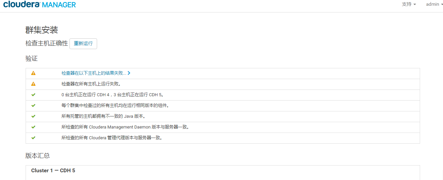
Task: Click green check beside Cloudera Management Daemon row
Action: tap(33, 127)
